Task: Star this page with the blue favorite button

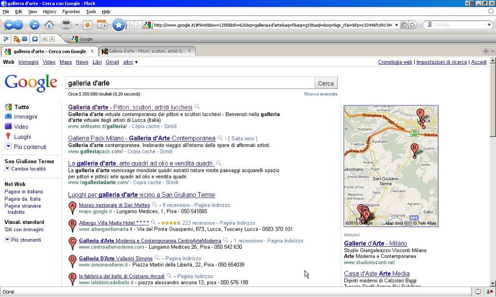Action: point(119,25)
